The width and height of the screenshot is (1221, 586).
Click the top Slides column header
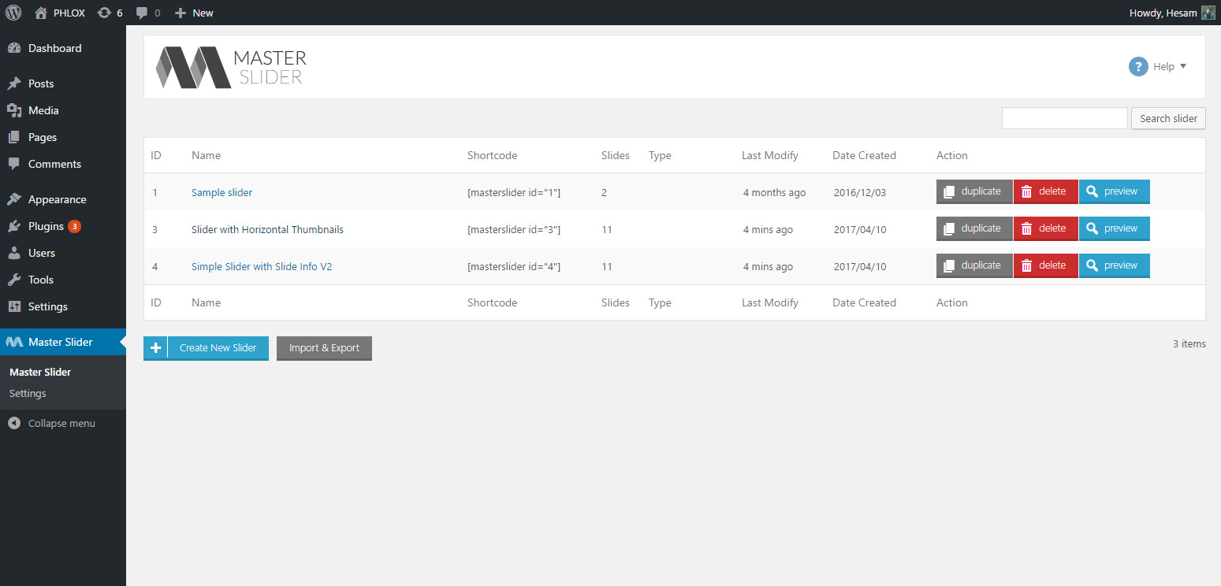point(616,155)
